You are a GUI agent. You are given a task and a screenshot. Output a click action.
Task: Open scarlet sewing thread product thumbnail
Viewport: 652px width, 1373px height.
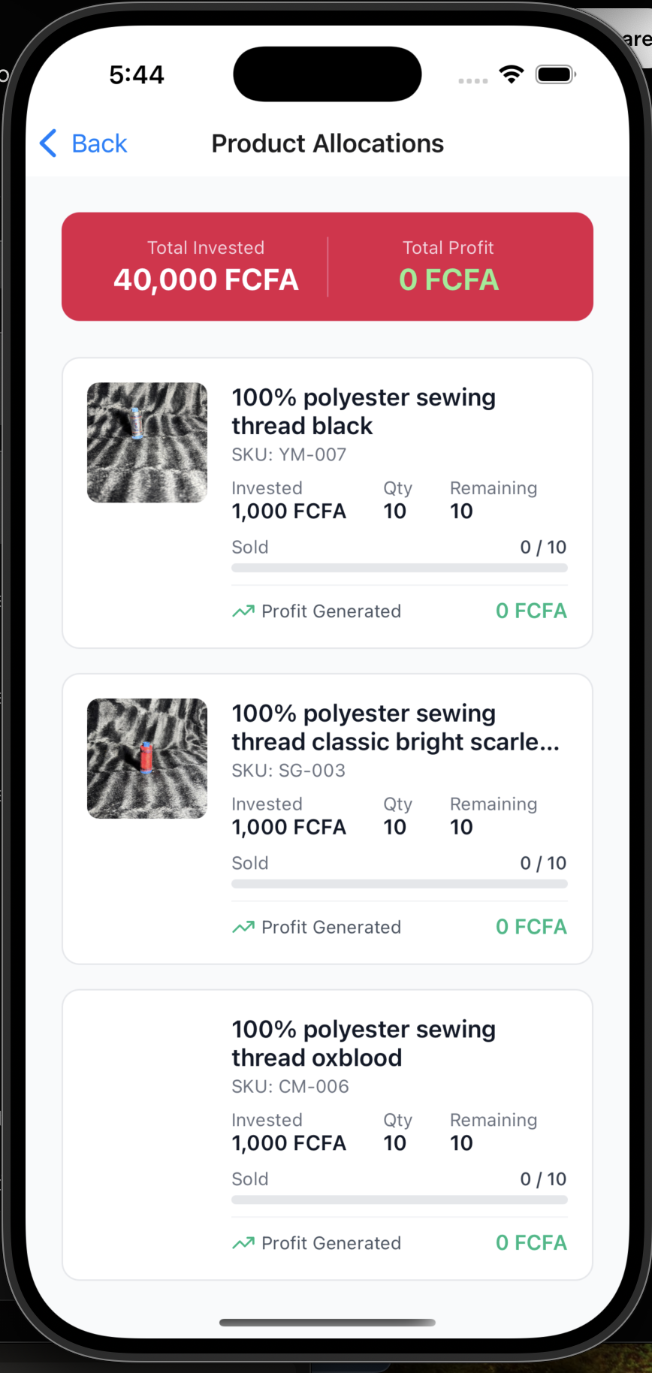coord(147,759)
